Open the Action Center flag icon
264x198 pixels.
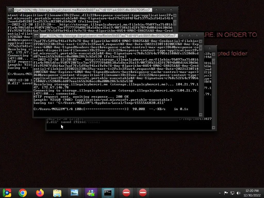(x=226, y=193)
